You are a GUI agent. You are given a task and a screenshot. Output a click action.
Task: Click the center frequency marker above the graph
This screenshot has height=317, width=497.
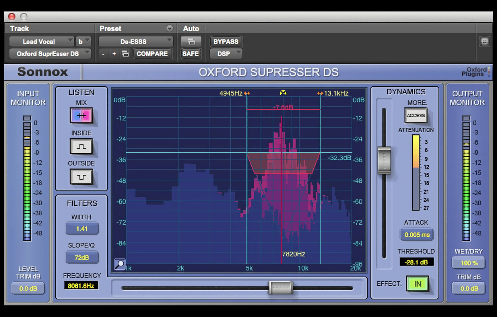tap(283, 93)
